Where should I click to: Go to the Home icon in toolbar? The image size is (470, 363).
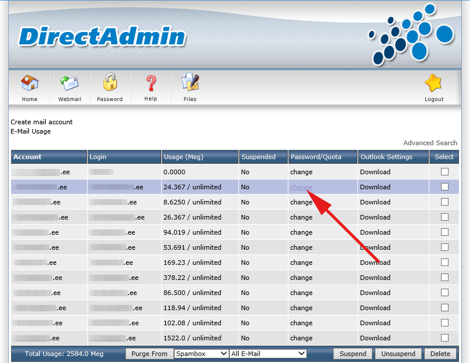click(30, 83)
